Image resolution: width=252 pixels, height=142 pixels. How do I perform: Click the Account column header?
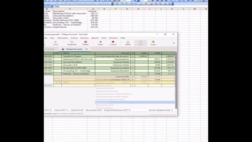(113, 53)
